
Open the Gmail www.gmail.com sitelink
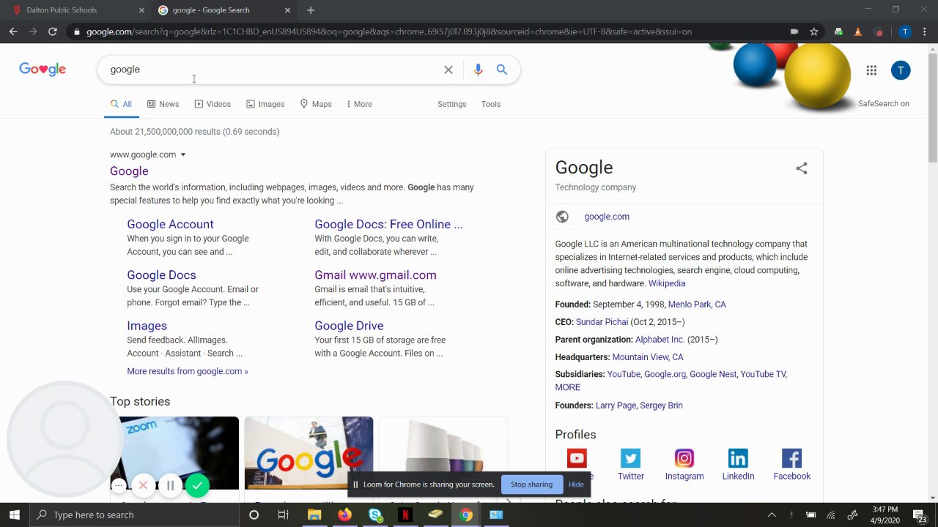point(375,274)
